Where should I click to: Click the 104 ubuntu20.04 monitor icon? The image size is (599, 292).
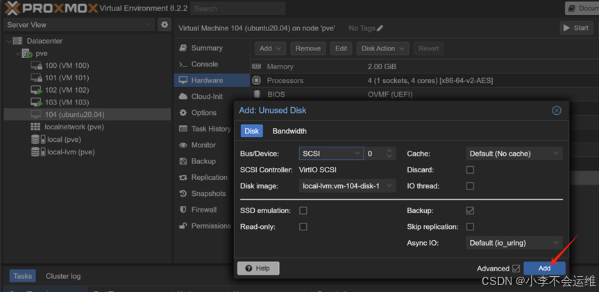click(36, 115)
